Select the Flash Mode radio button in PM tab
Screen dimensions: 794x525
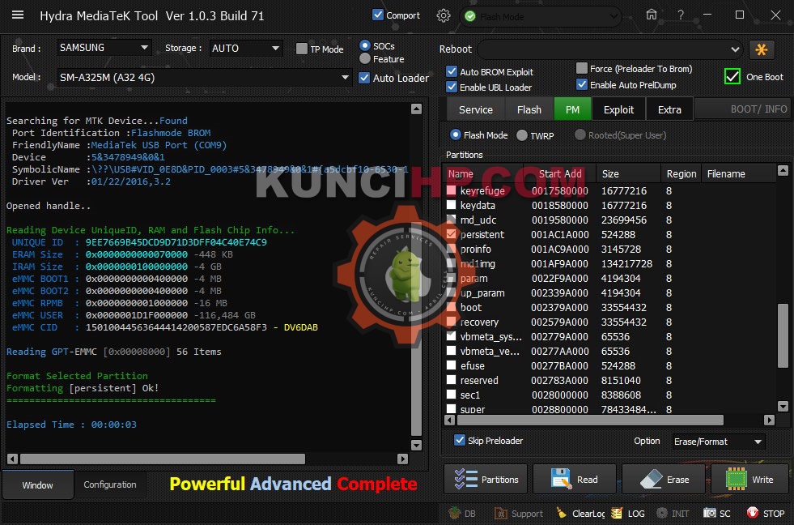tap(455, 134)
